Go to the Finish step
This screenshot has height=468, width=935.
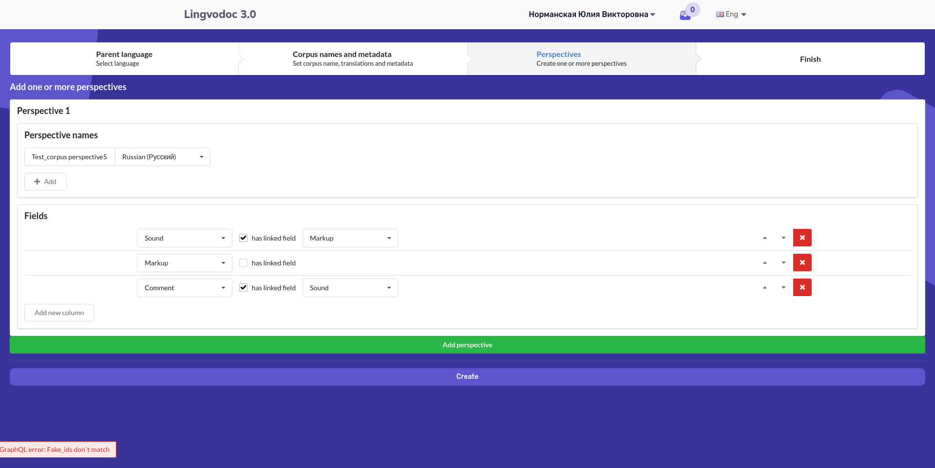coord(810,59)
